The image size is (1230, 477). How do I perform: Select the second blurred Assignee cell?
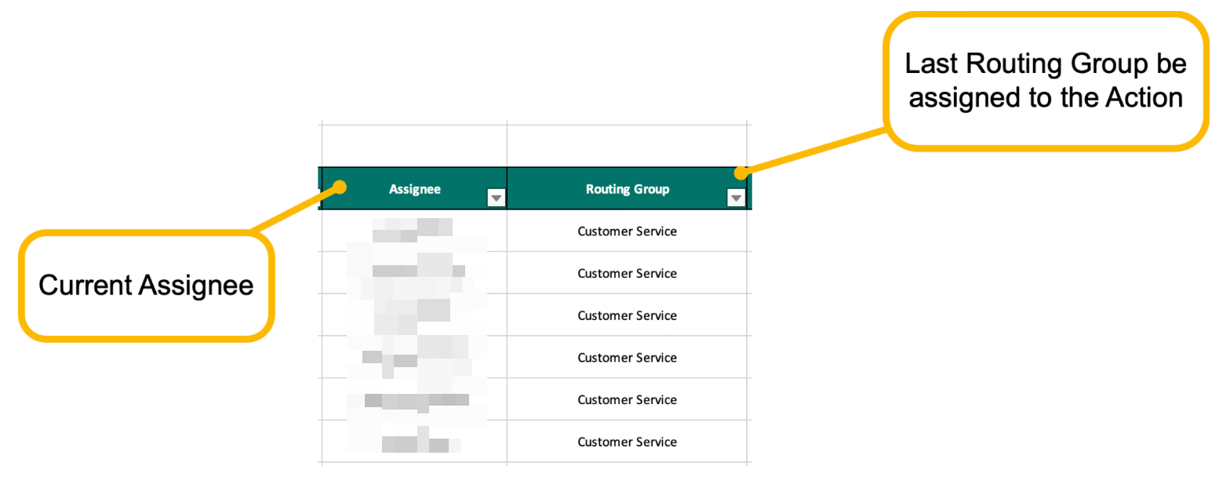414,274
